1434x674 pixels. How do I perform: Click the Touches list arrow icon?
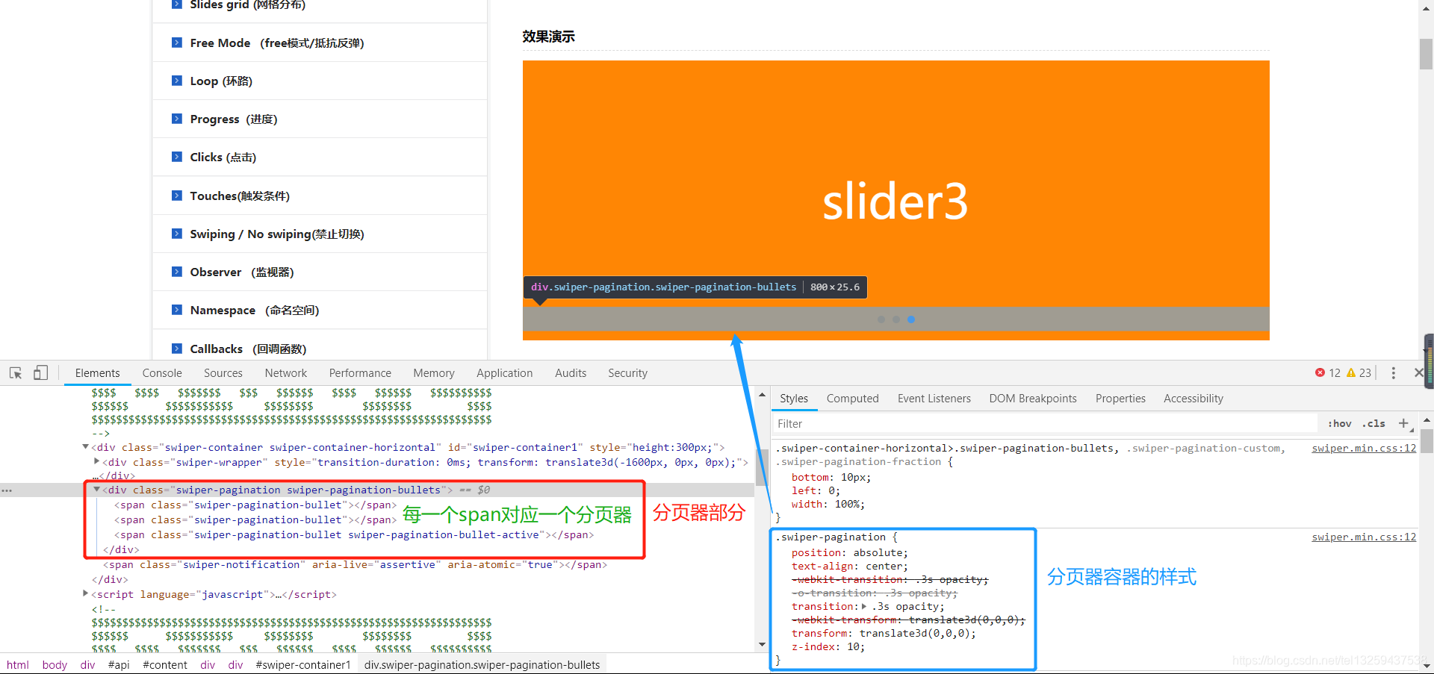pyautogui.click(x=177, y=196)
